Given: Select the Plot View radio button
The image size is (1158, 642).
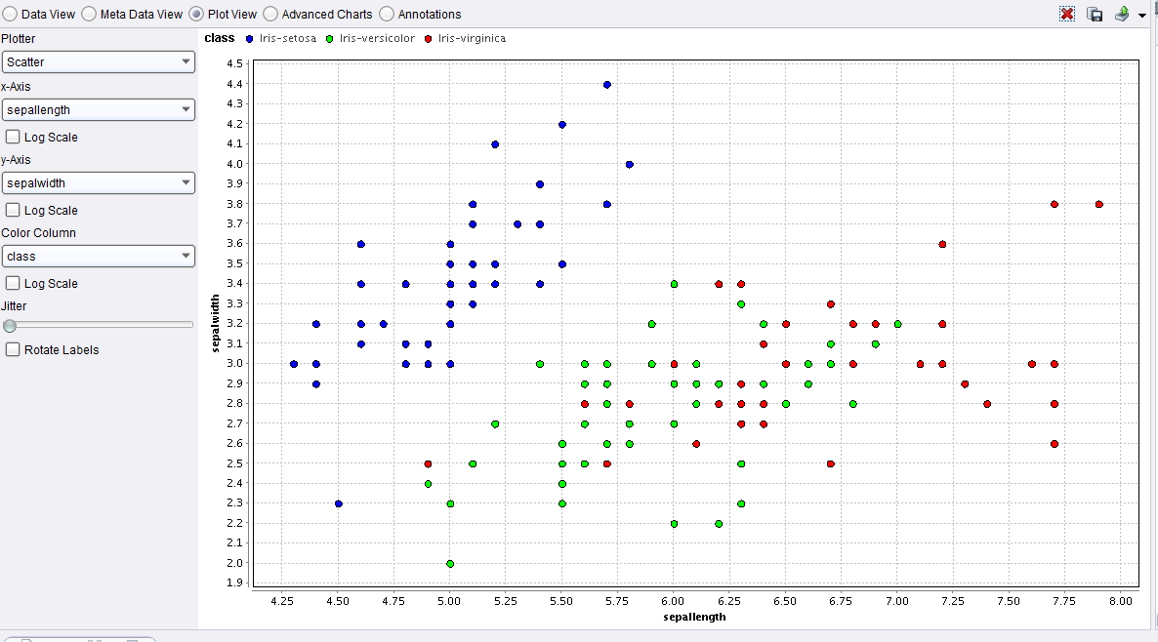Looking at the screenshot, I should tap(196, 14).
